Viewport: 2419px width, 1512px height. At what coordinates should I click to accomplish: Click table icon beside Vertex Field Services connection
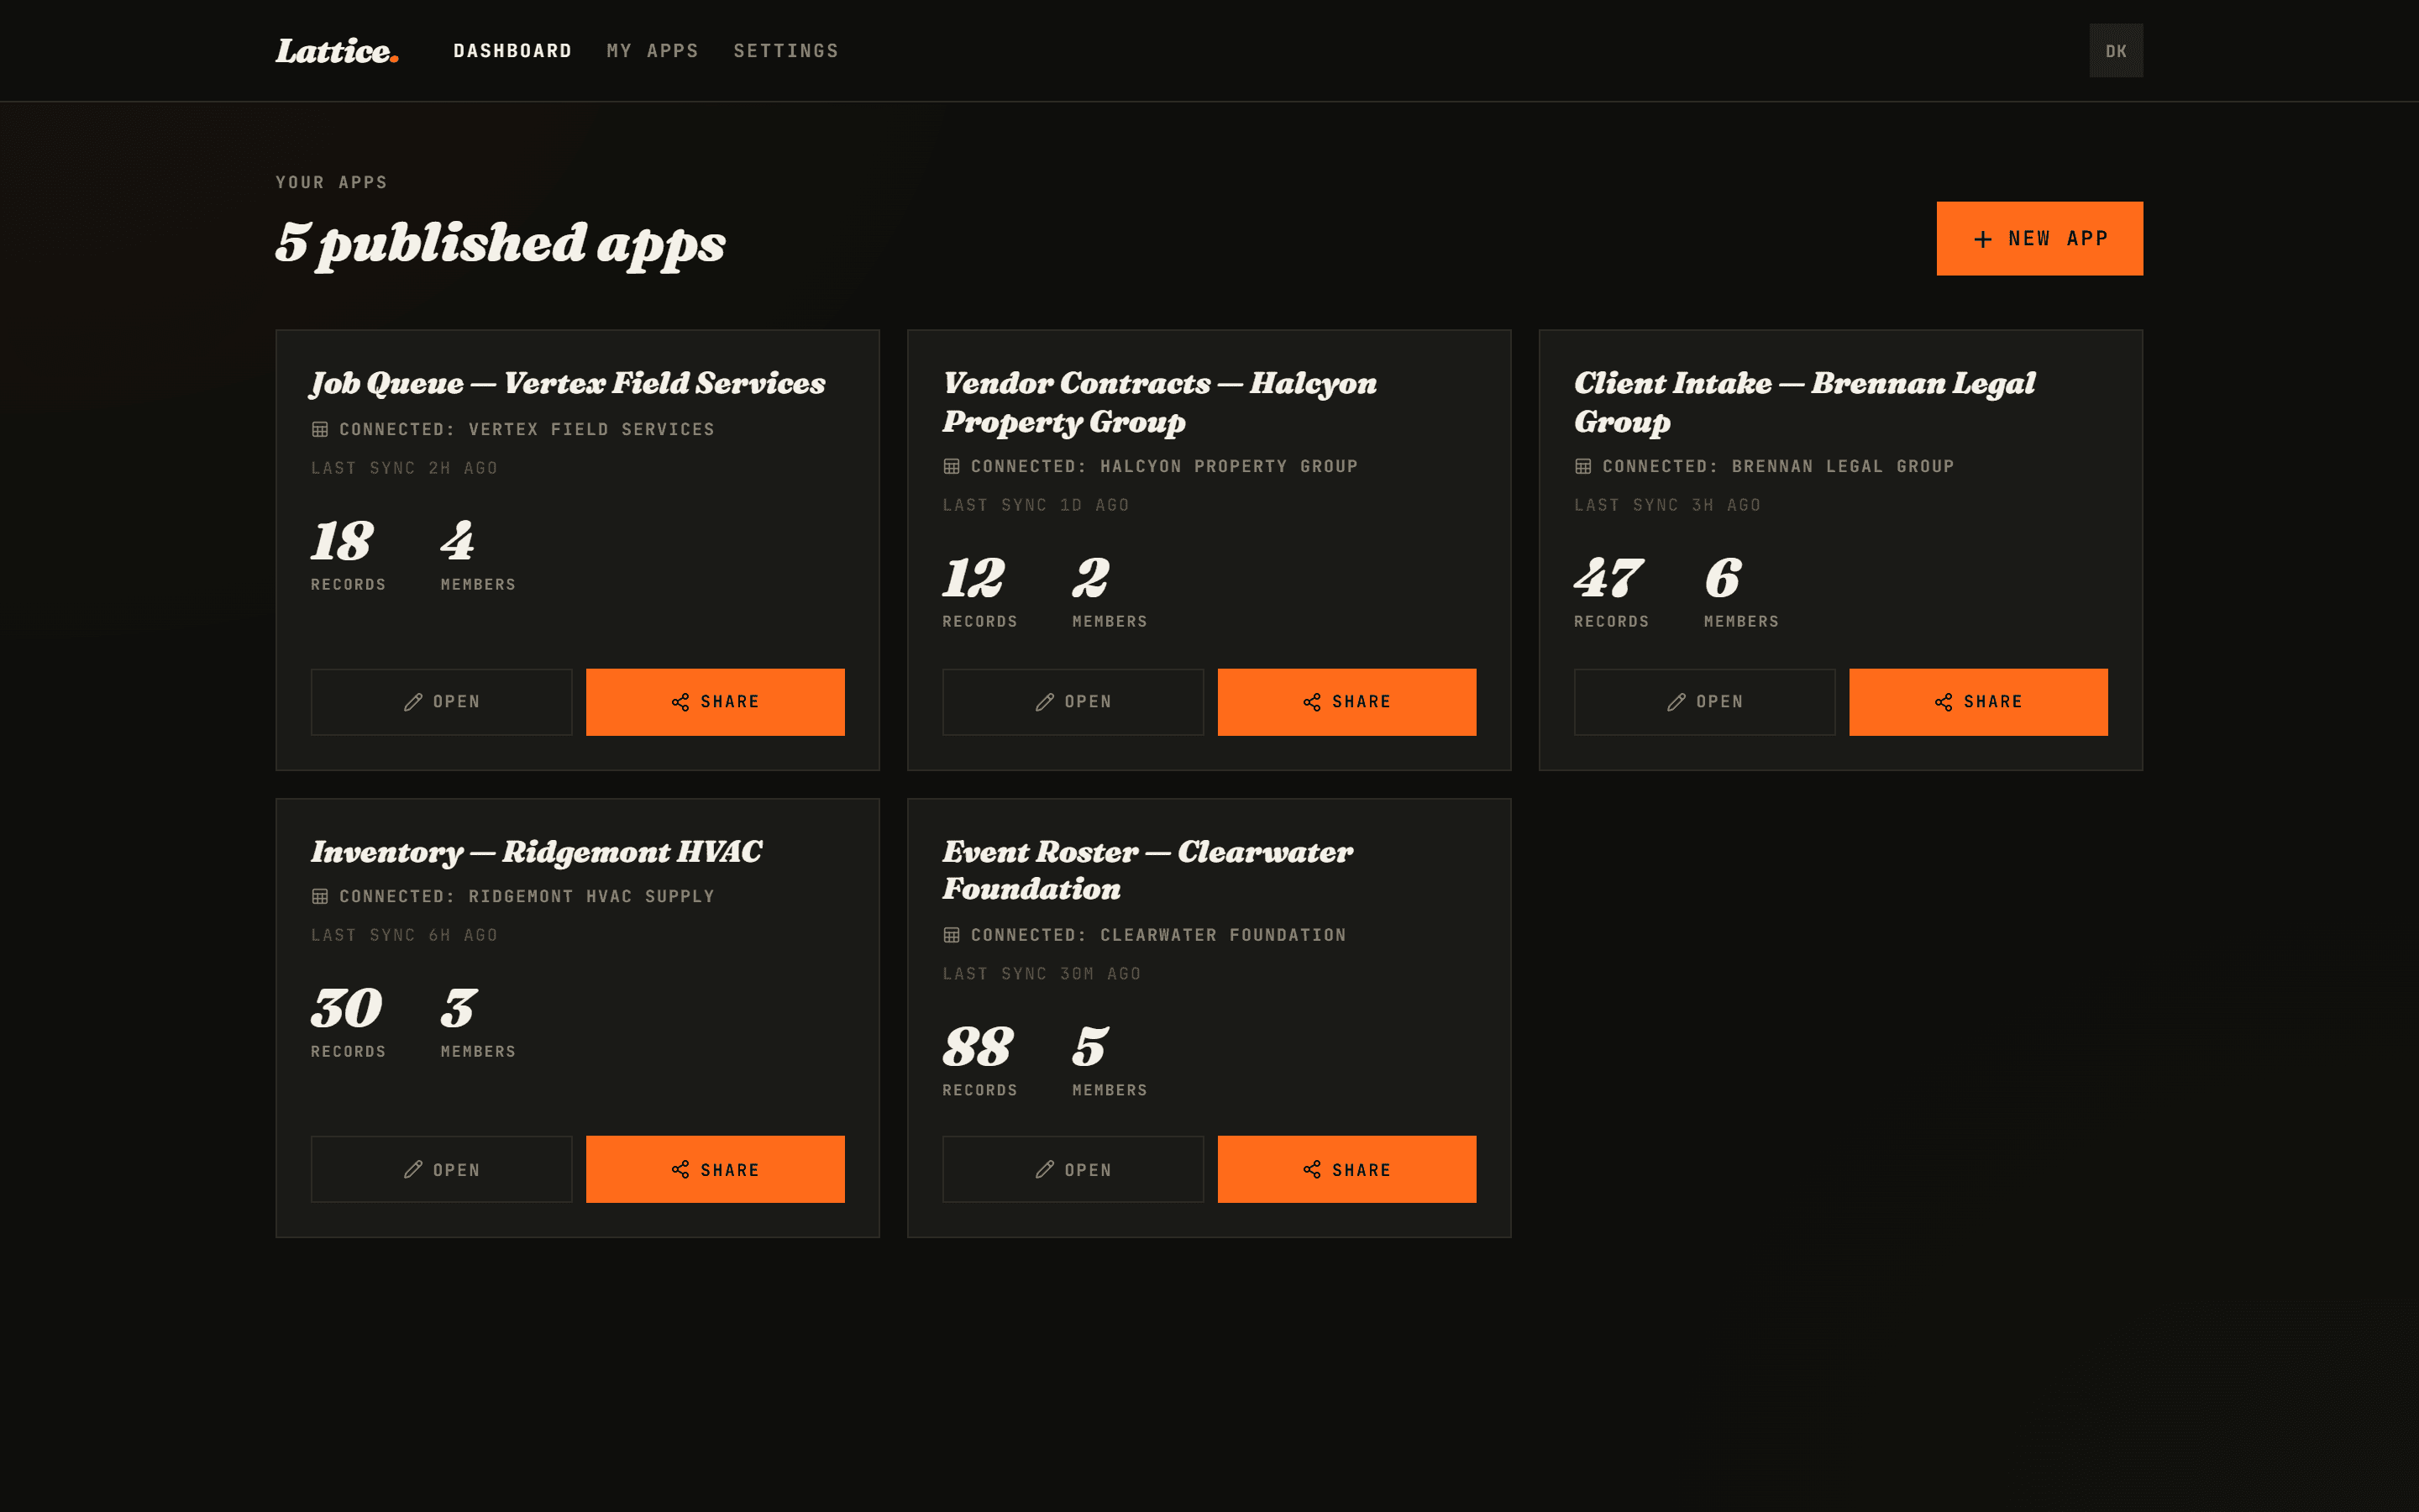tap(320, 429)
